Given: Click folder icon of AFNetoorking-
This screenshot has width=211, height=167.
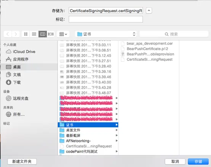Looking at the screenshot, I should [62, 141].
